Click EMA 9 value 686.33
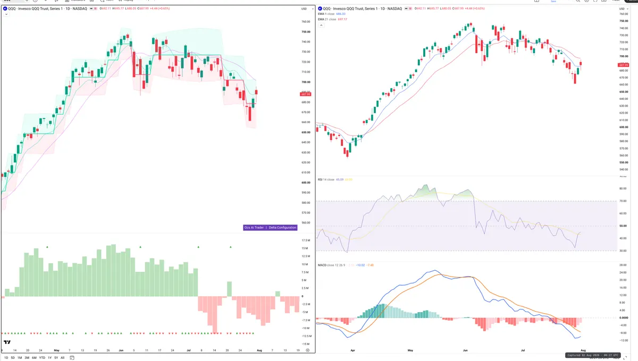The width and height of the screenshot is (638, 361). tap(341, 14)
